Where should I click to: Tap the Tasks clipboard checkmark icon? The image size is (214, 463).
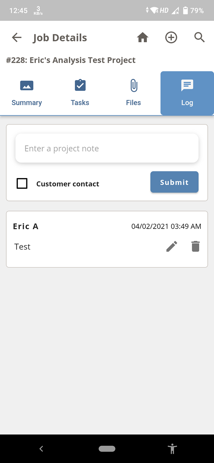(80, 85)
